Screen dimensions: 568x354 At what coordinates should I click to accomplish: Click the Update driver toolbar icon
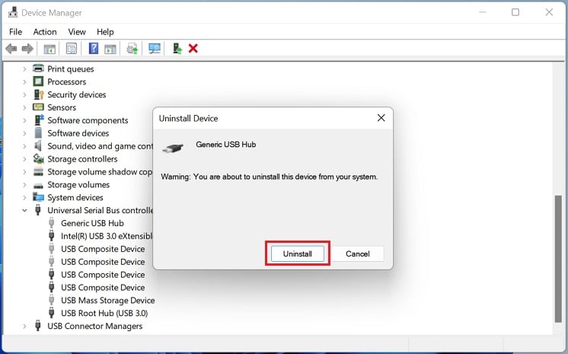click(x=132, y=49)
